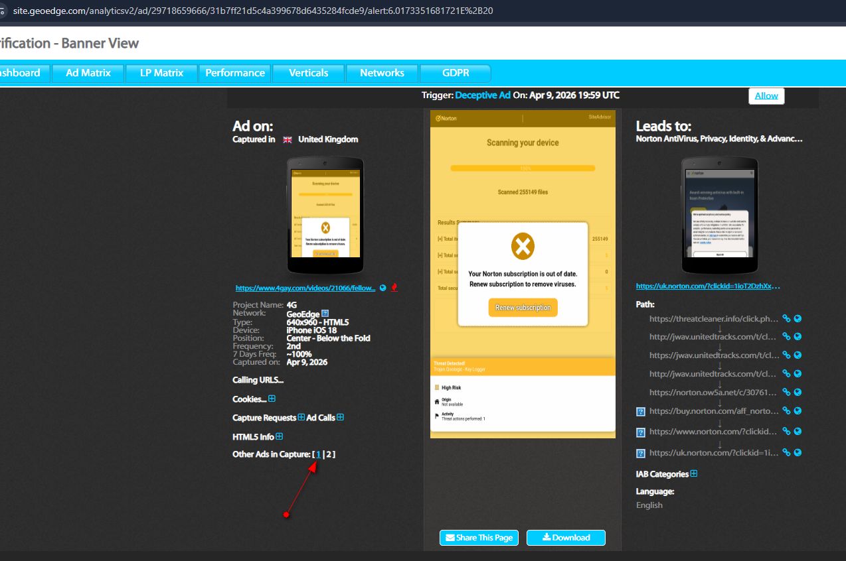Switch to the LP Matrix tab
This screenshot has height=561, width=846.
coord(161,73)
